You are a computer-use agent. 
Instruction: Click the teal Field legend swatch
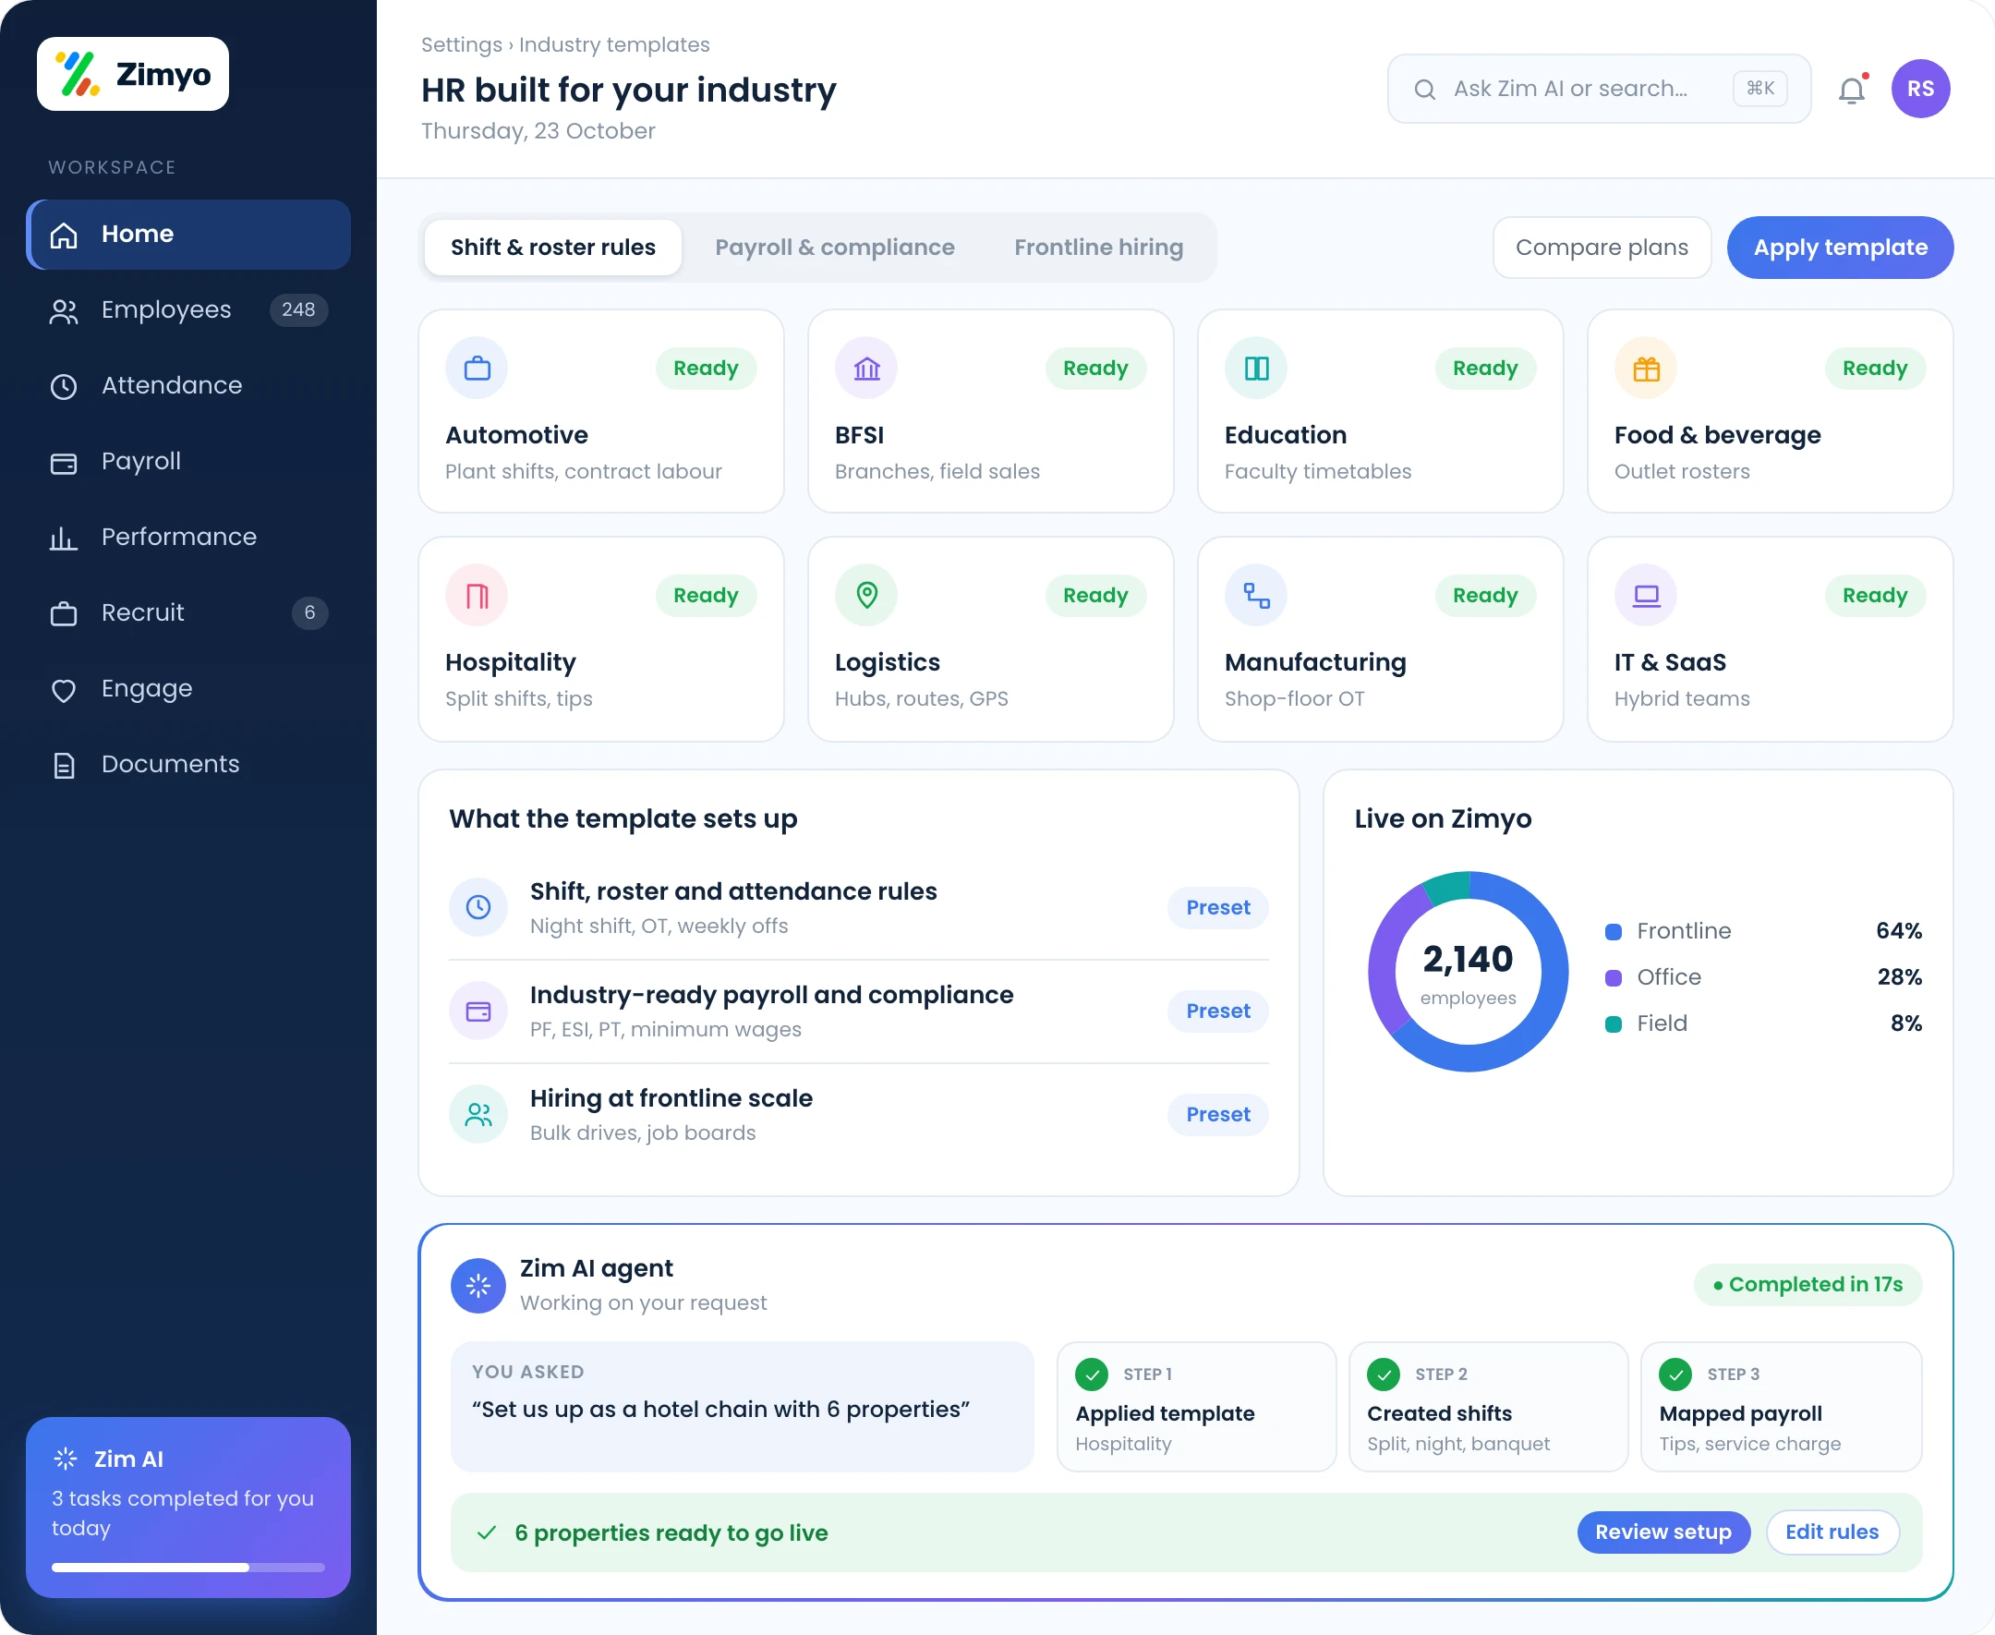click(x=1613, y=1024)
